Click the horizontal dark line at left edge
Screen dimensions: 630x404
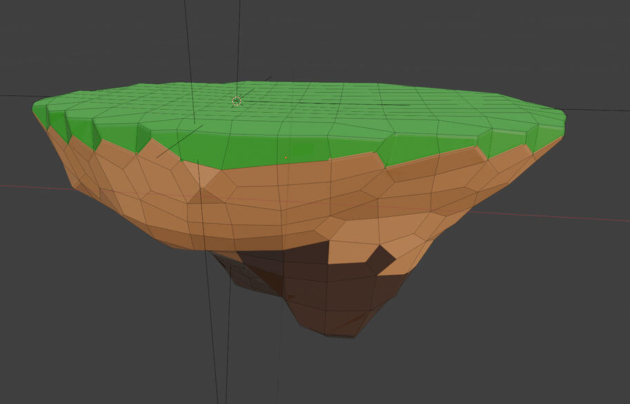tap(14, 96)
